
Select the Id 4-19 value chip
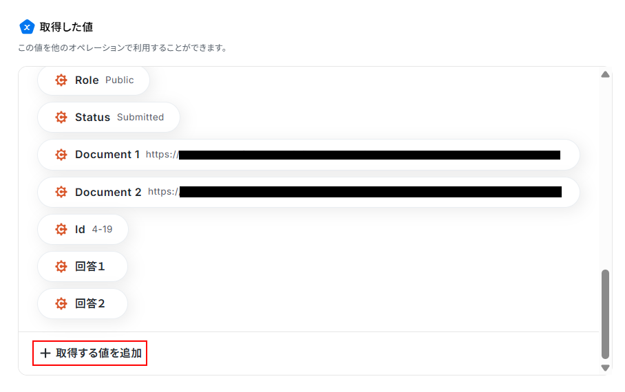click(x=83, y=229)
